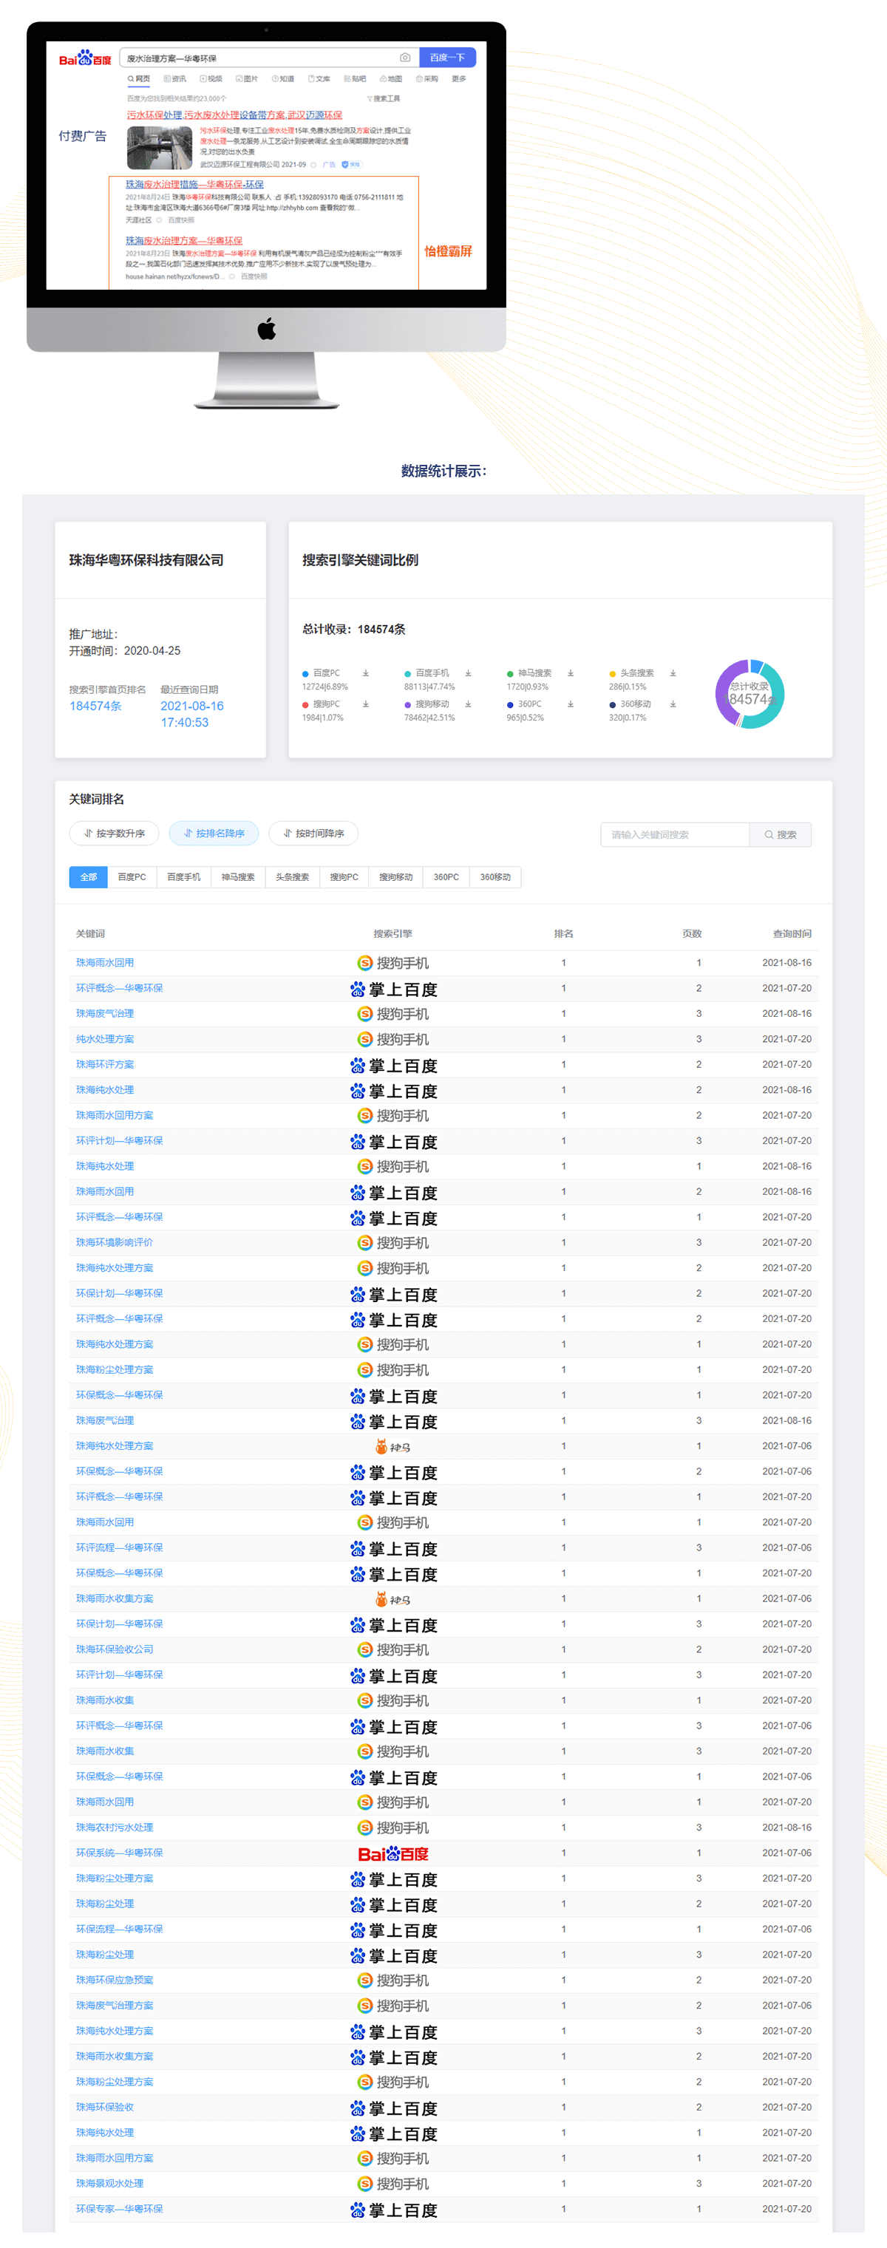The height and width of the screenshot is (2248, 887).
Task: Click the 总计收录 donut chart
Action: (750, 694)
